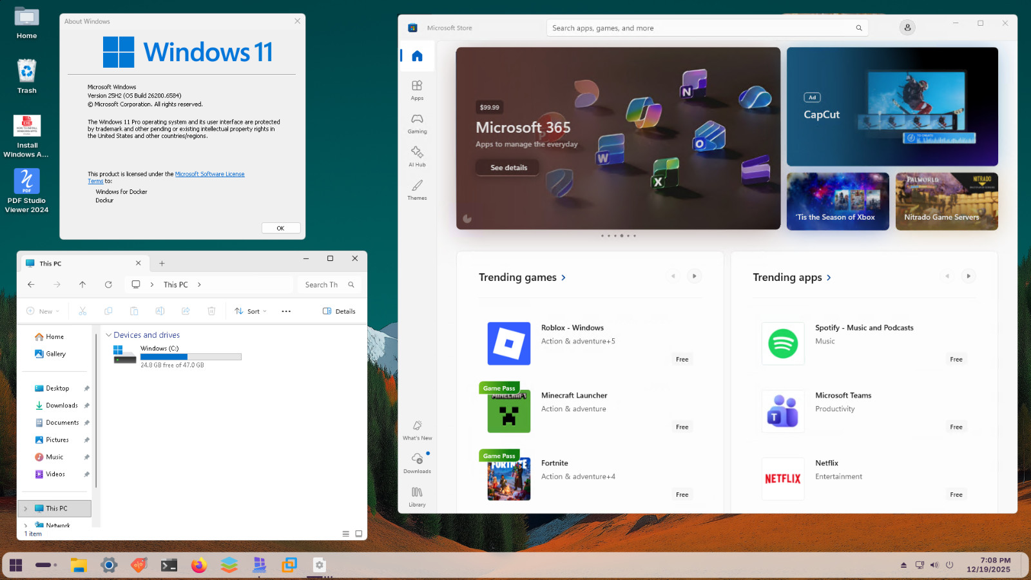Open the Roblox app tile icon
The image size is (1031, 580).
pos(508,343)
